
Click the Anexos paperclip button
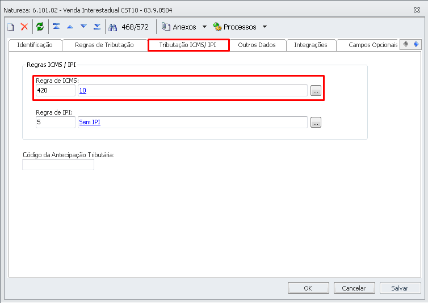(179, 27)
